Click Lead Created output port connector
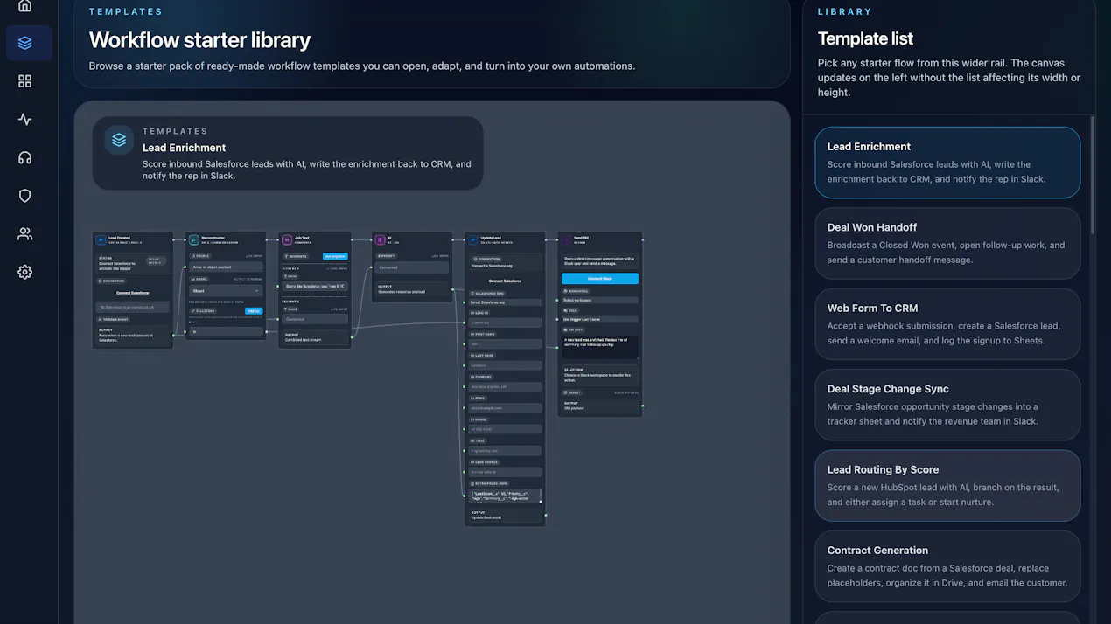The width and height of the screenshot is (1111, 624). [x=173, y=336]
